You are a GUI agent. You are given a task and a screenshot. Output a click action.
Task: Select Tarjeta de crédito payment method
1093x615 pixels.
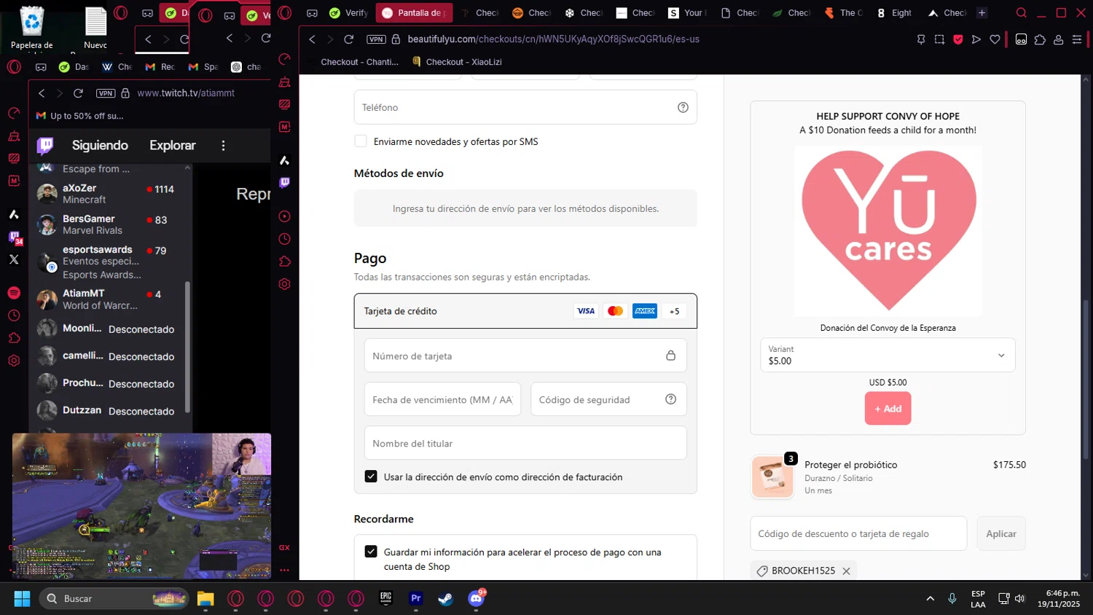click(x=525, y=311)
